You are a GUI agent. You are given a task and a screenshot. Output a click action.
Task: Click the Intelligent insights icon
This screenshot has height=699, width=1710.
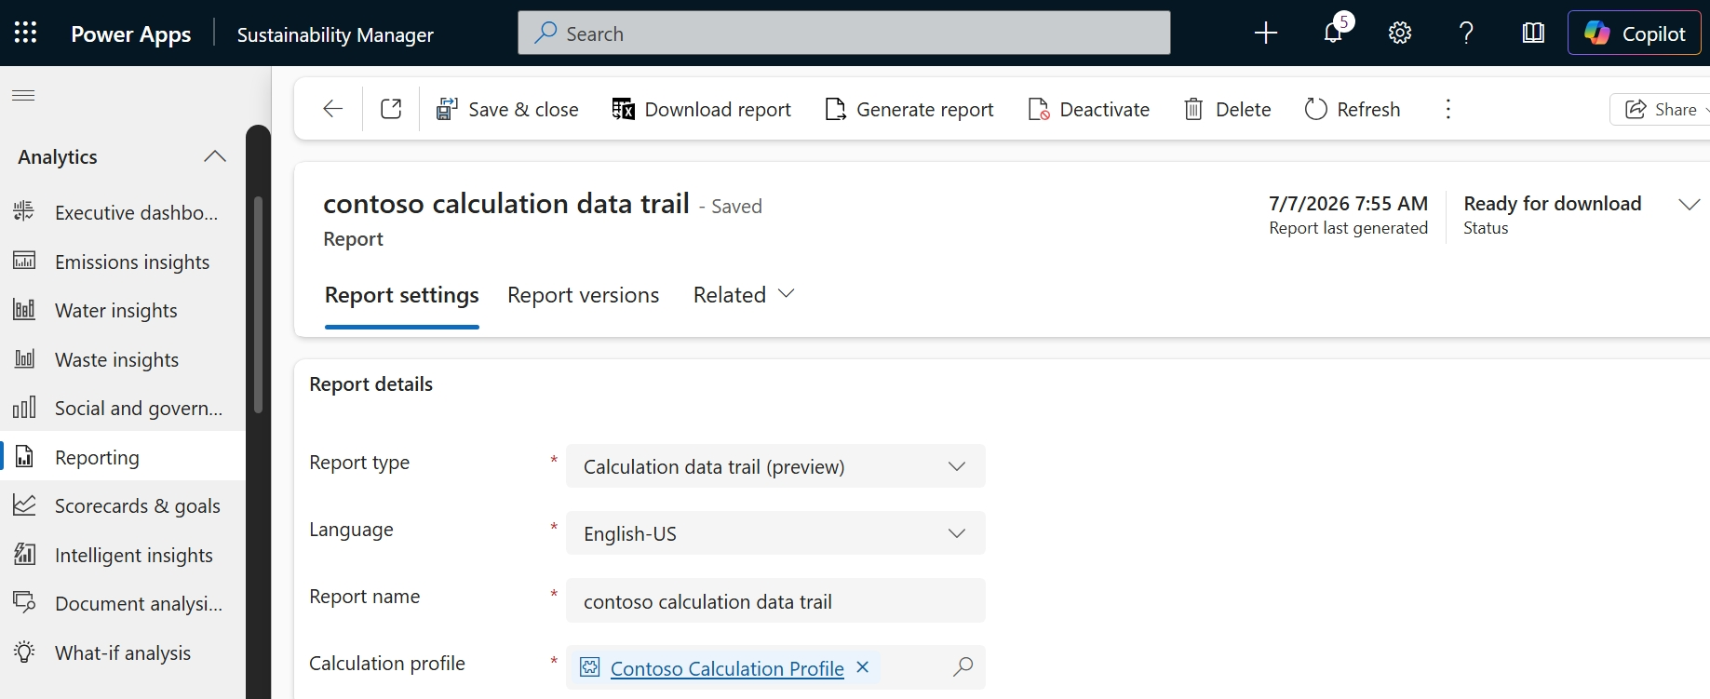coord(24,554)
